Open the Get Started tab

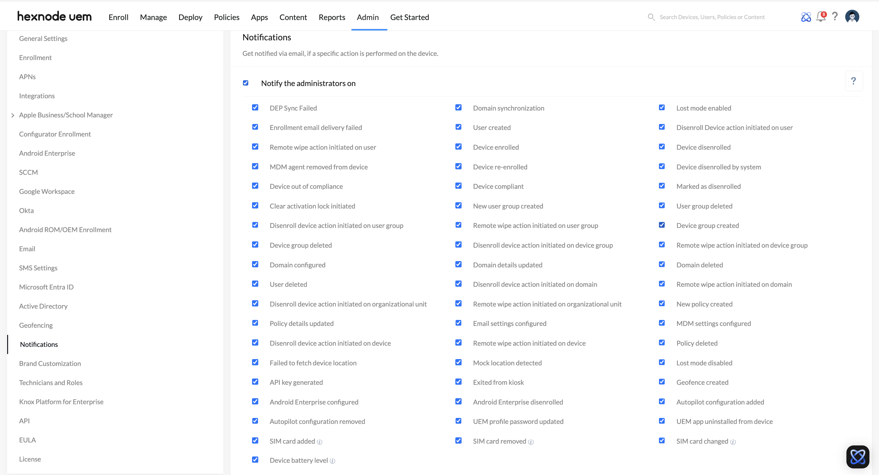pyautogui.click(x=410, y=17)
